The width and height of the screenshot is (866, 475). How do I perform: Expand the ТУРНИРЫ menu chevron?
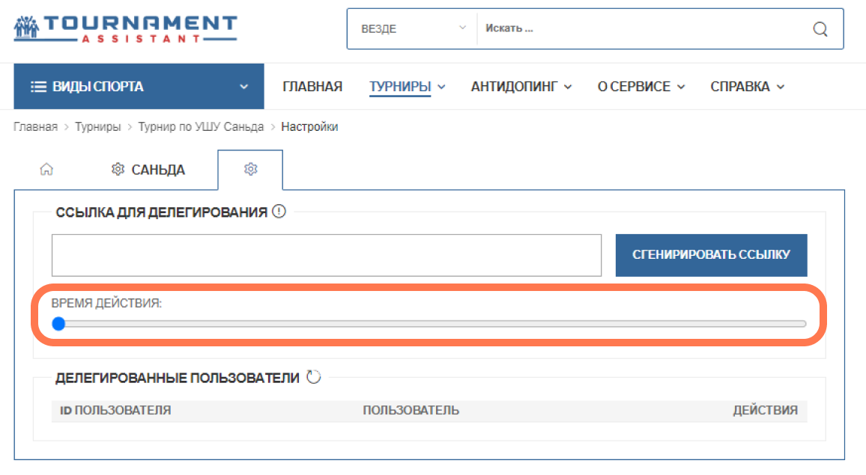(441, 87)
